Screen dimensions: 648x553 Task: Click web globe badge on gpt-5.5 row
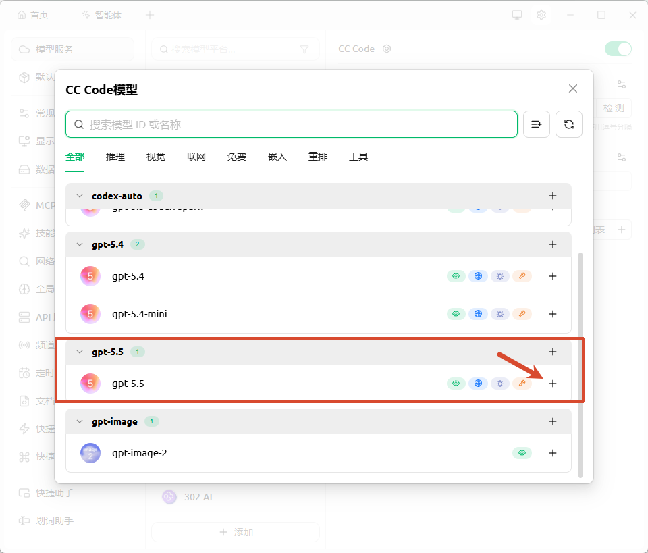click(478, 384)
